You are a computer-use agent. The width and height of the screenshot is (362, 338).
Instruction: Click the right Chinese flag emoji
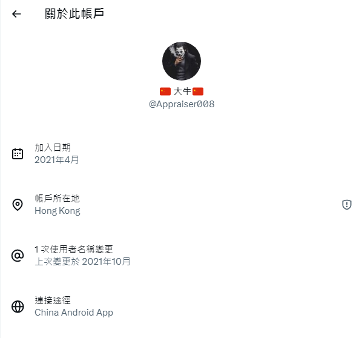point(198,91)
